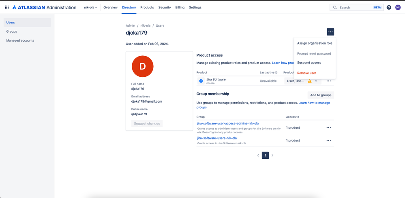Click the Last active info icon
The width and height of the screenshot is (405, 198).
(276, 73)
